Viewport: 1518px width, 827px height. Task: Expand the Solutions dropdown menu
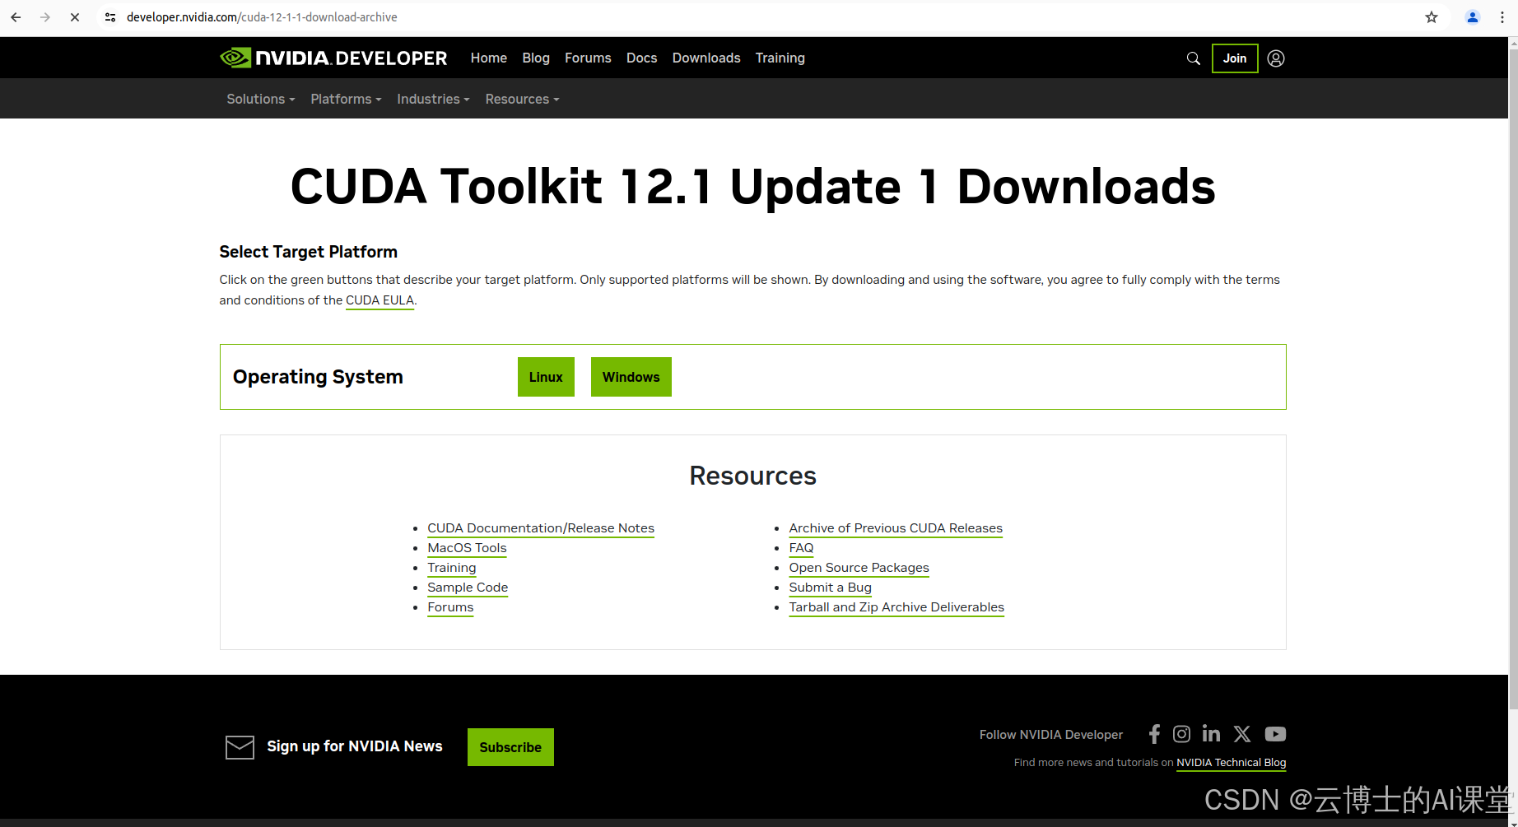click(261, 99)
